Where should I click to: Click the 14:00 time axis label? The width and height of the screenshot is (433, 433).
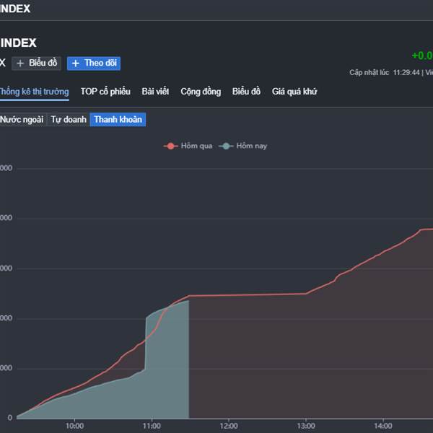[382, 425]
